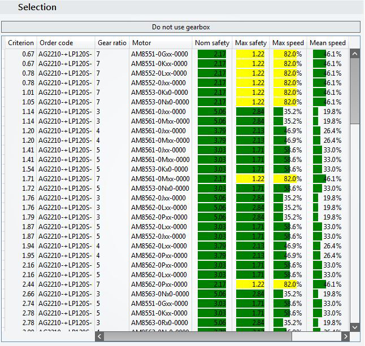Select AM8561-0Mxx-0000 row with criterion 1.14
This screenshot has height=346, width=365.
tap(177, 121)
